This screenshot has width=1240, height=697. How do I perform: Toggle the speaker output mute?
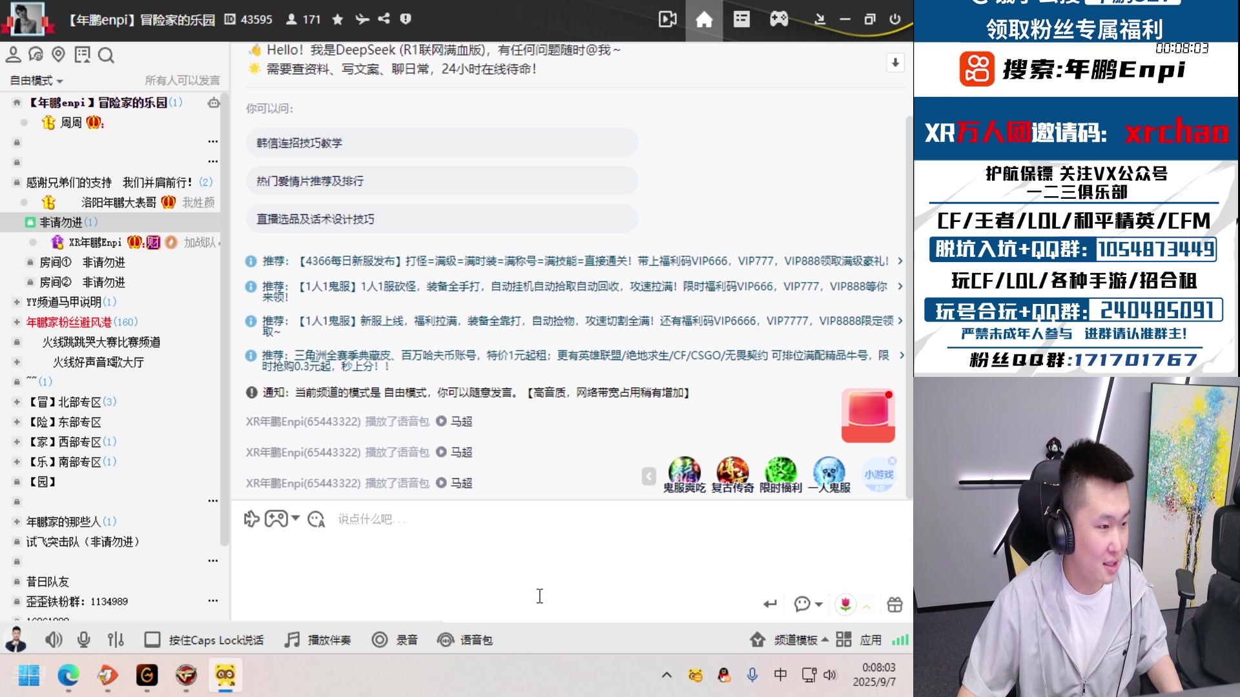click(x=54, y=640)
